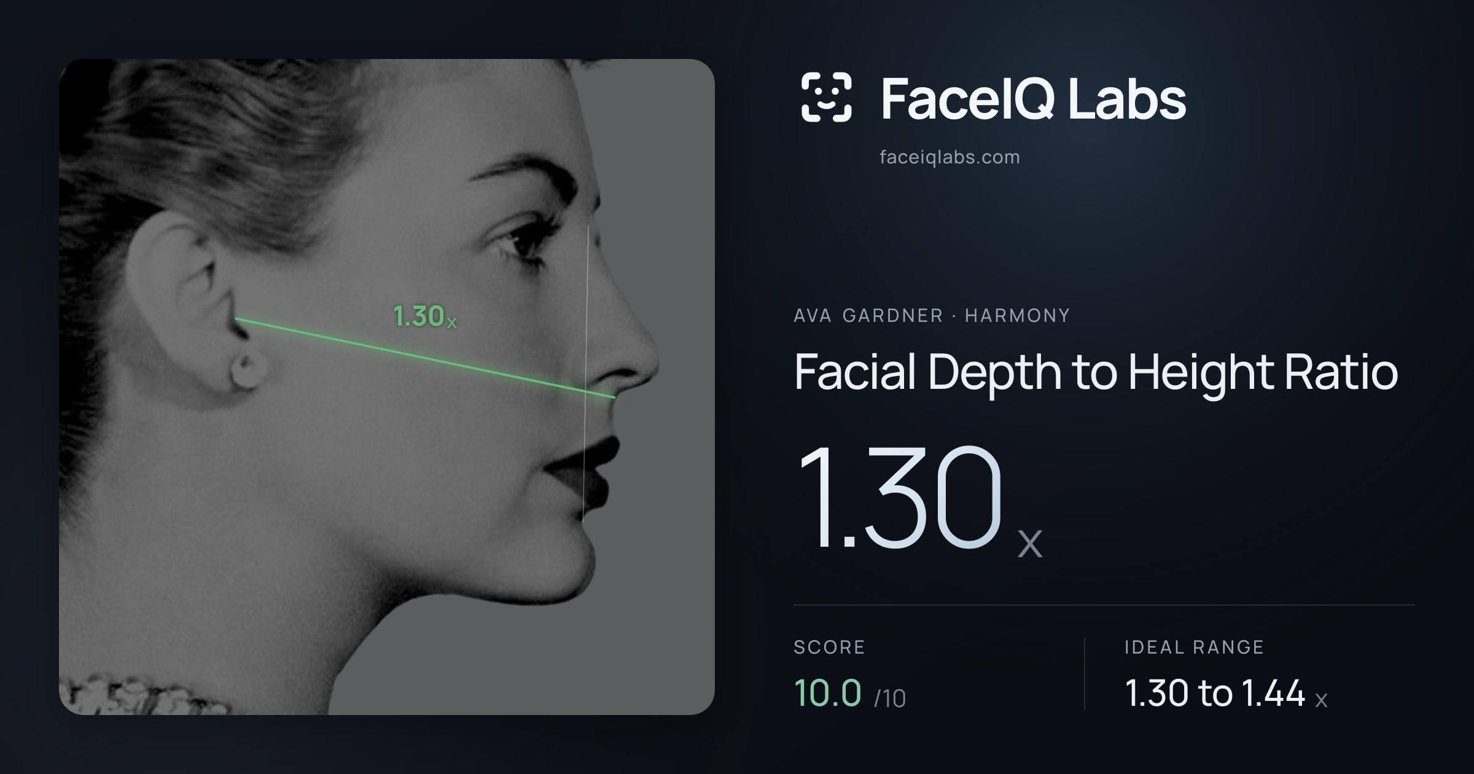
Task: Click the IDEAL RANGE label
Action: click(1194, 647)
